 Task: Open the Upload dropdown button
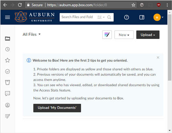point(148,35)
